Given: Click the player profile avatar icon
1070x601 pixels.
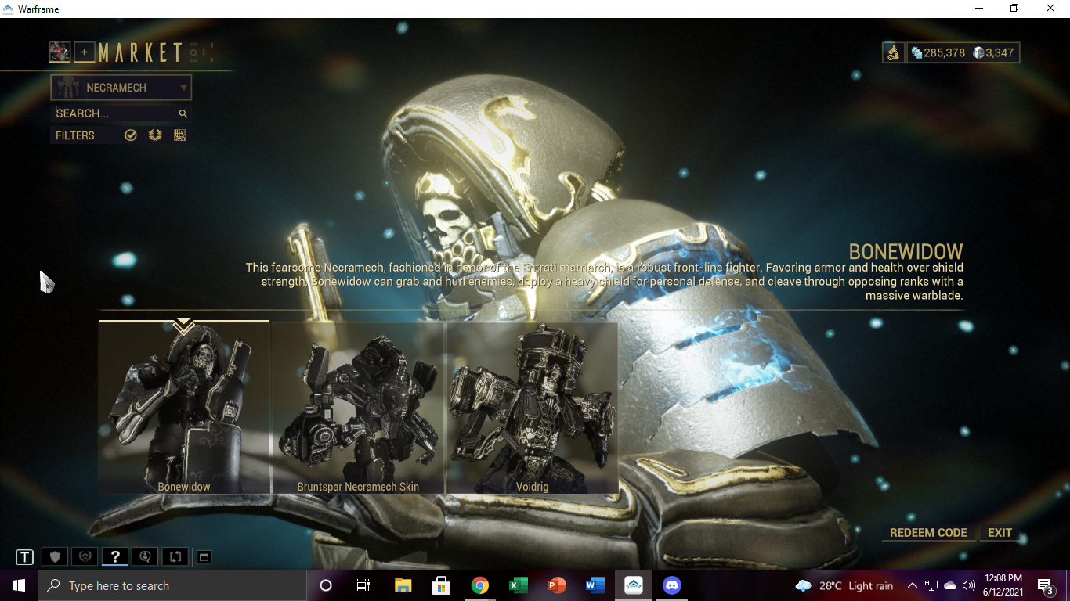Looking at the screenshot, I should point(60,52).
